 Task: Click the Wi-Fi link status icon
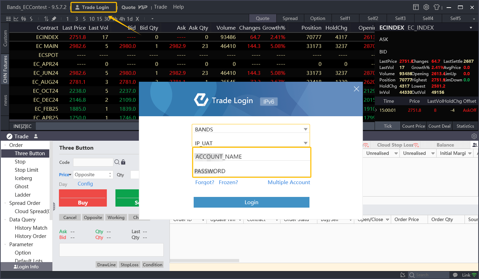(x=475, y=275)
